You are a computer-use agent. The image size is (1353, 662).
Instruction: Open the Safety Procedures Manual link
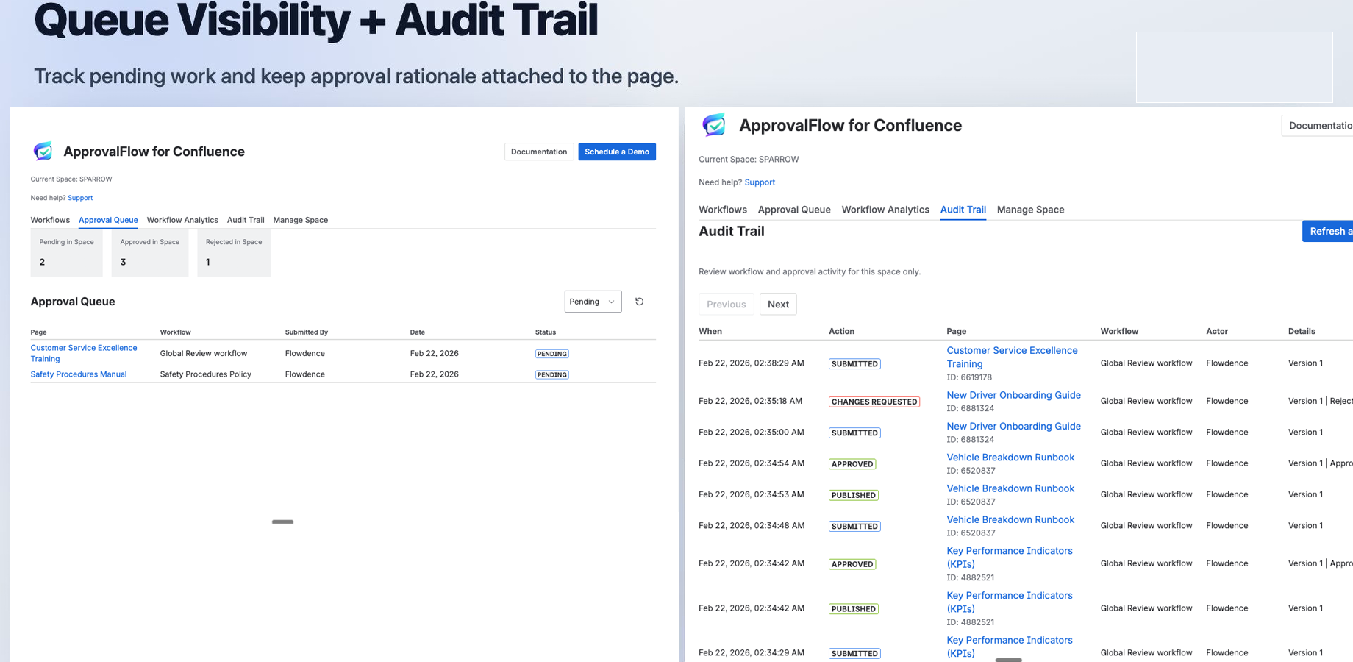(78, 374)
